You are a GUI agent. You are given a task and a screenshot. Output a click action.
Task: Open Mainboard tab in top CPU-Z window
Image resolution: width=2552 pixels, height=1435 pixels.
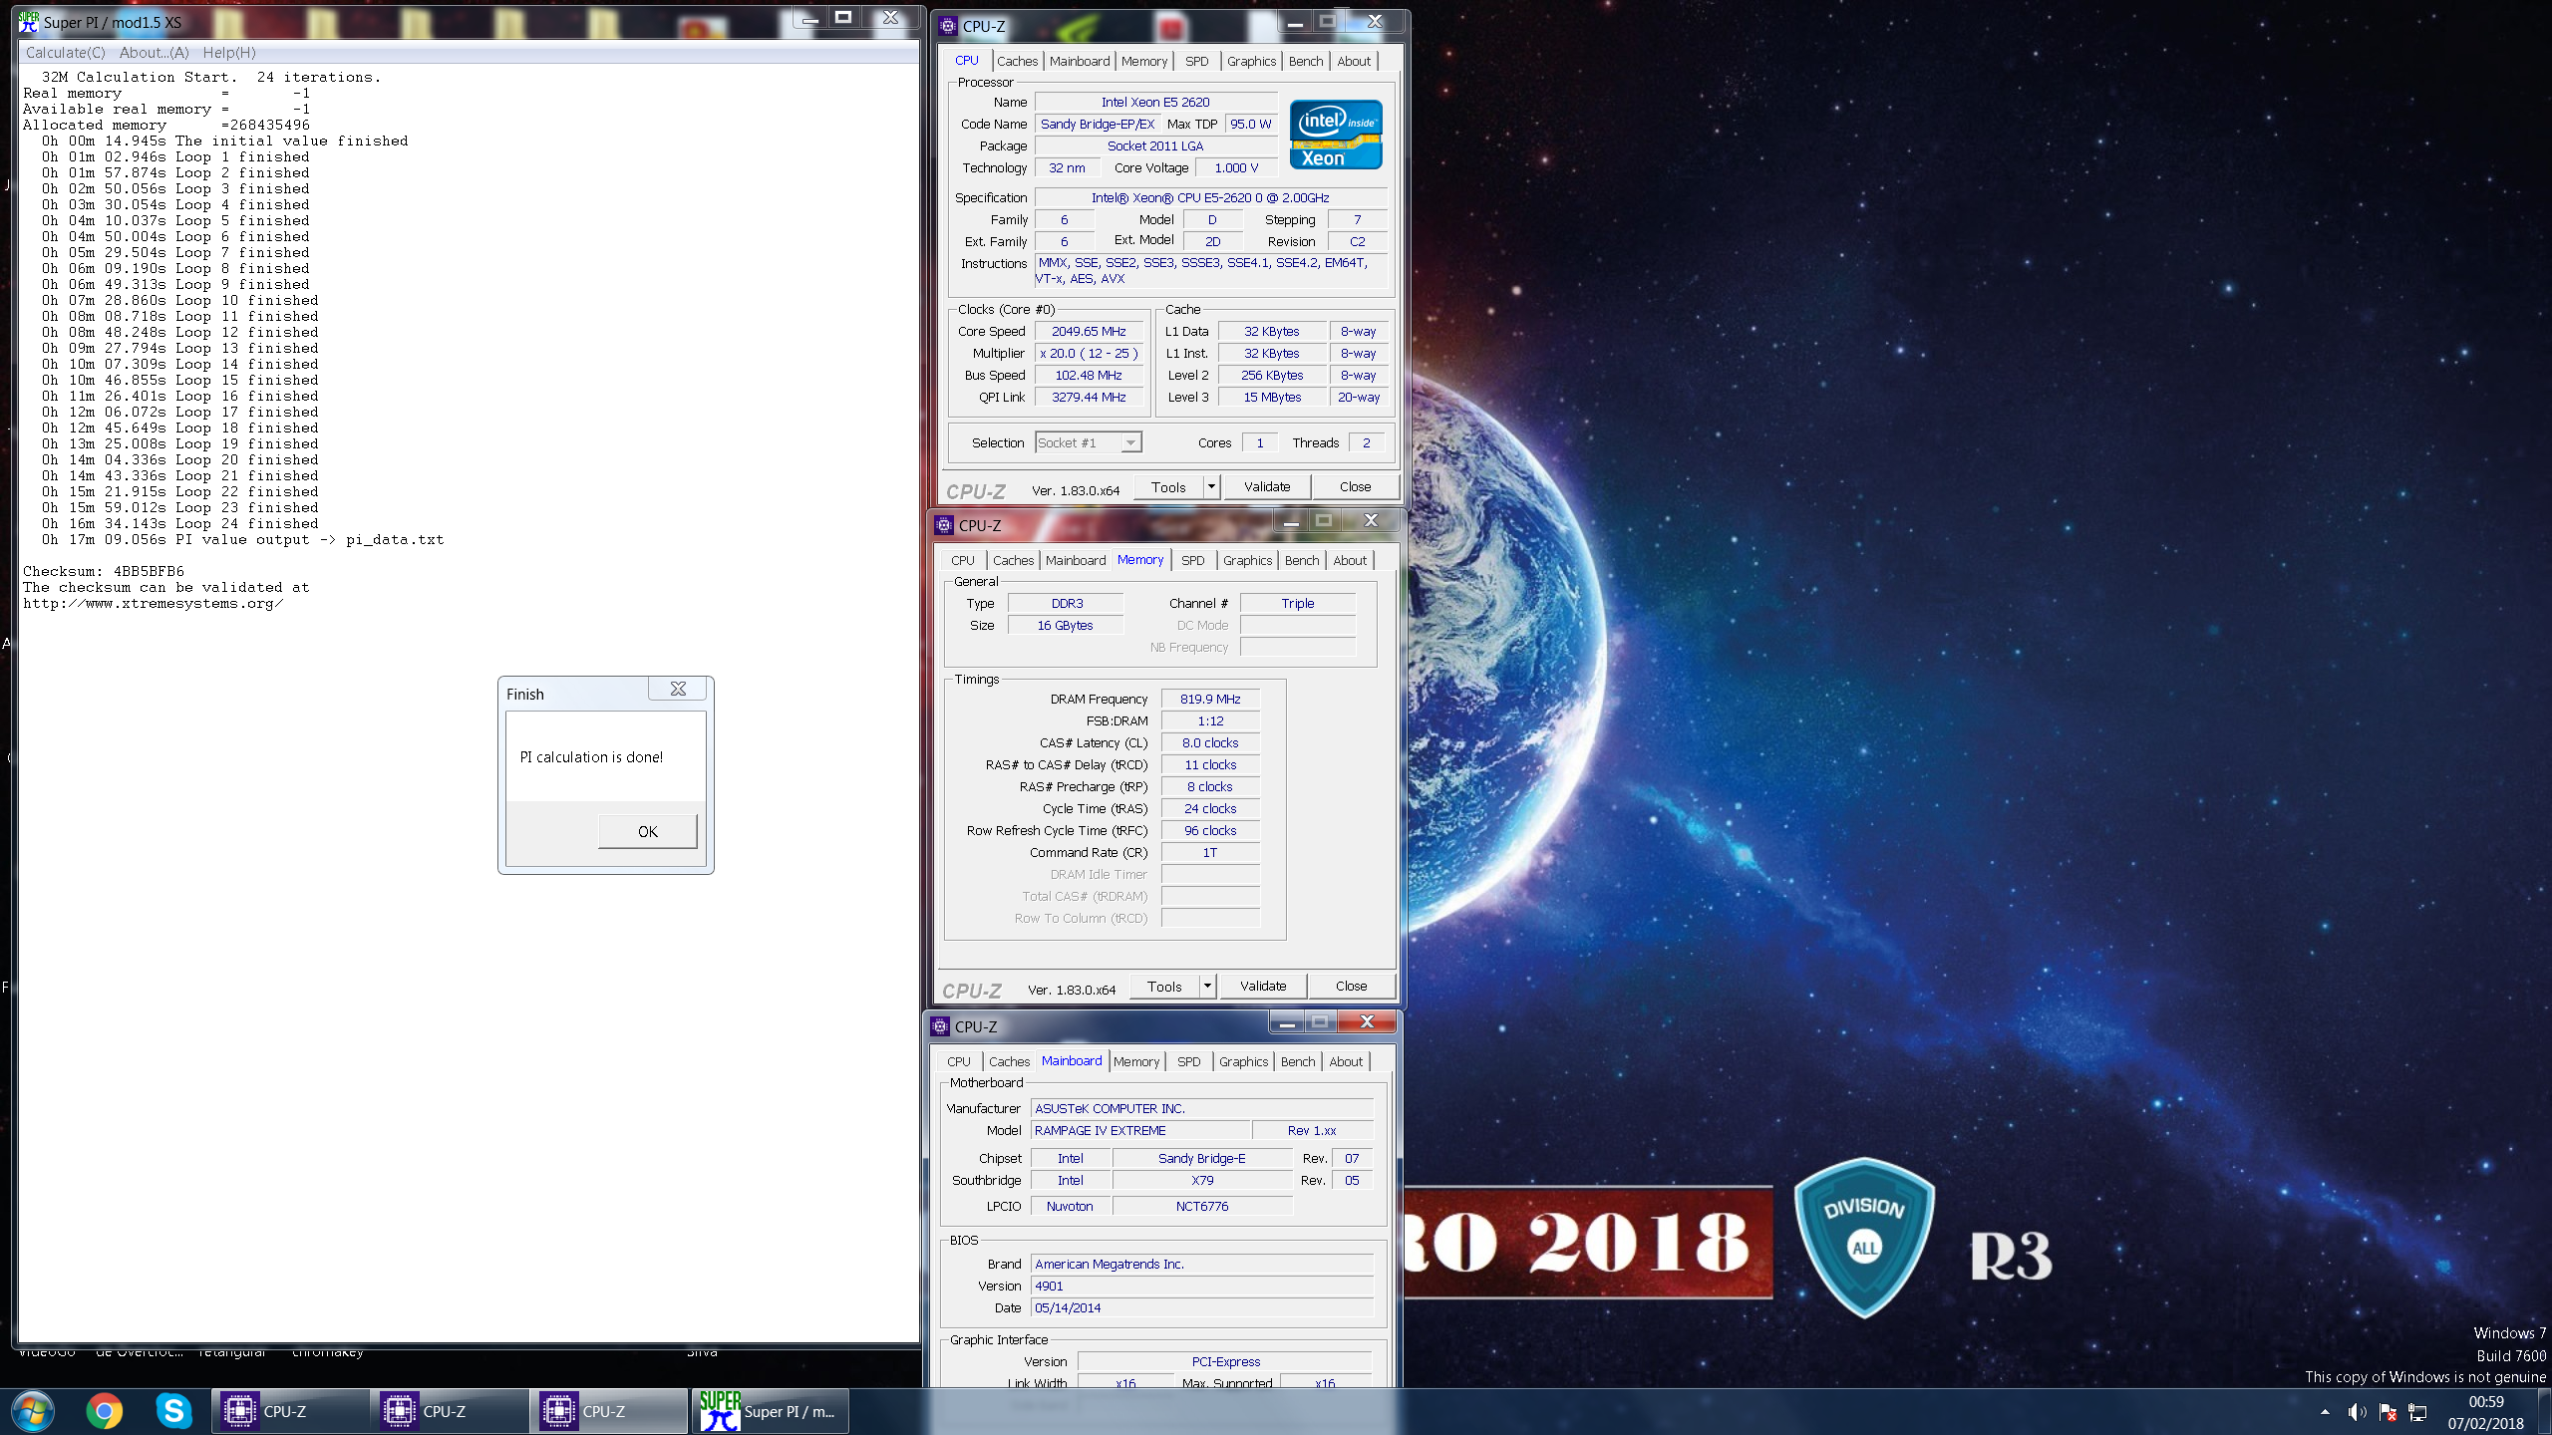(x=1079, y=61)
